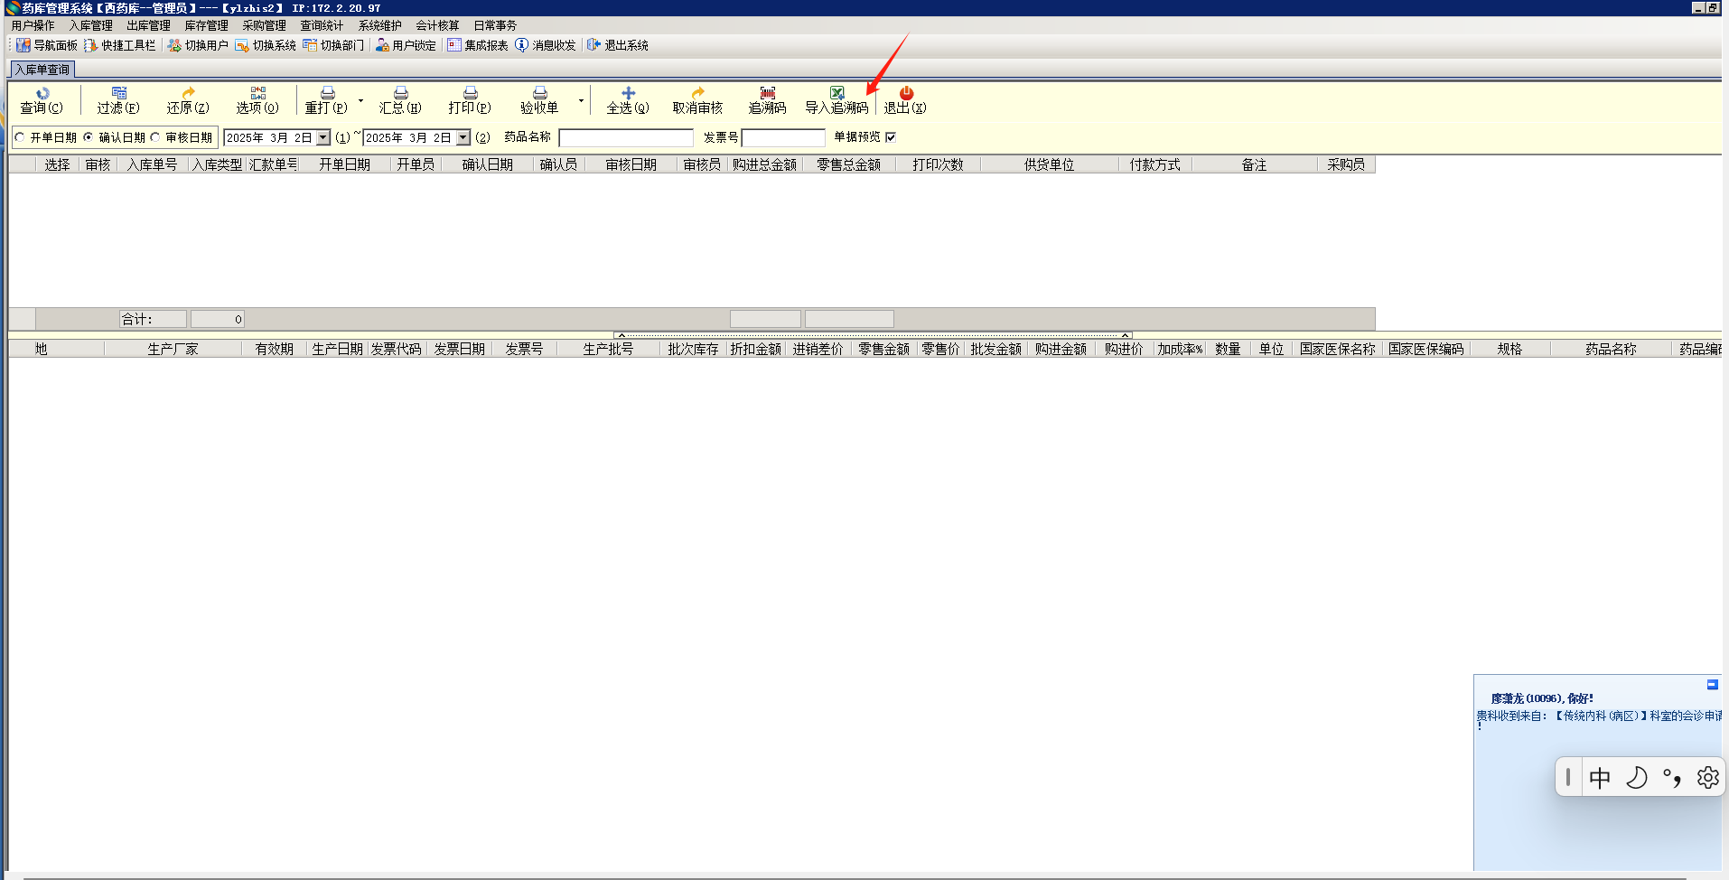The height and width of the screenshot is (880, 1729).
Task: Click the 打印次数 column header
Action: pyautogui.click(x=939, y=164)
